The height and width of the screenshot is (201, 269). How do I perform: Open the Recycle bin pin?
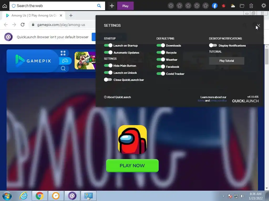tap(251, 6)
